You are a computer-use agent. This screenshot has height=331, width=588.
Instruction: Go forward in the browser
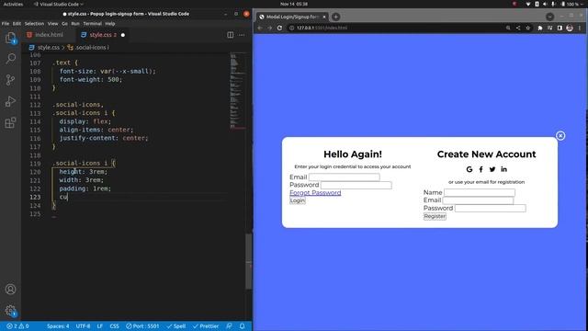tap(269, 28)
